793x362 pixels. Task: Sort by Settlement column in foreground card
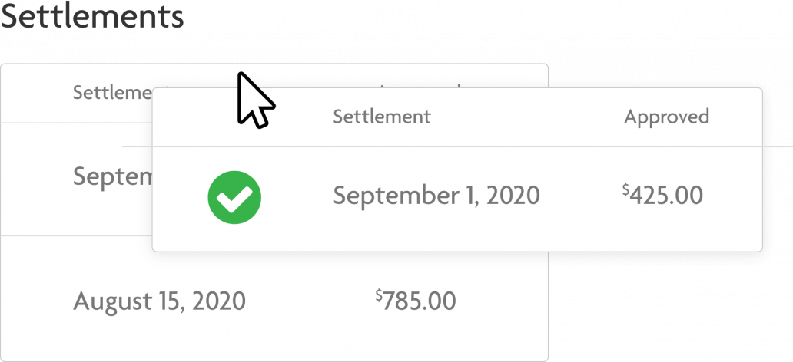coord(382,117)
